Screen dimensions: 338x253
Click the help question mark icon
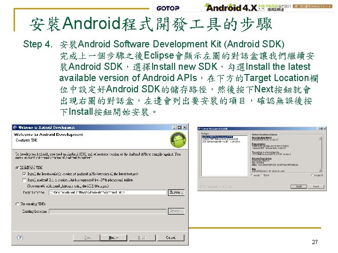click(20, 238)
